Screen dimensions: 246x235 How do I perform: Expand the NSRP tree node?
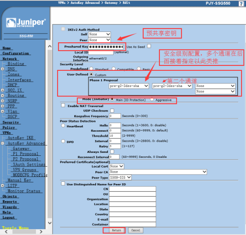click(x=2, y=101)
